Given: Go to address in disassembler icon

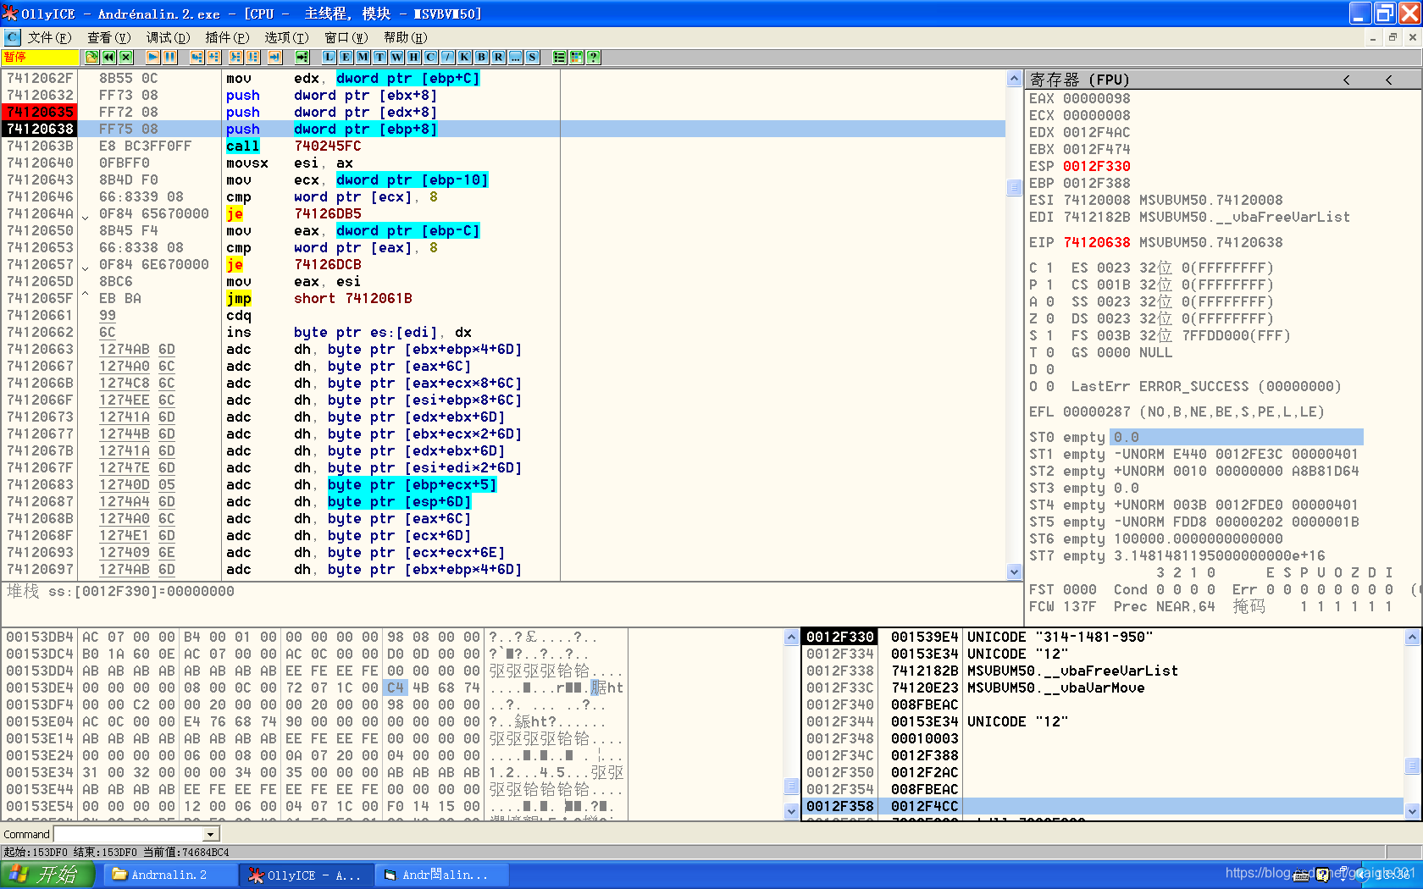Looking at the screenshot, I should click(x=302, y=57).
